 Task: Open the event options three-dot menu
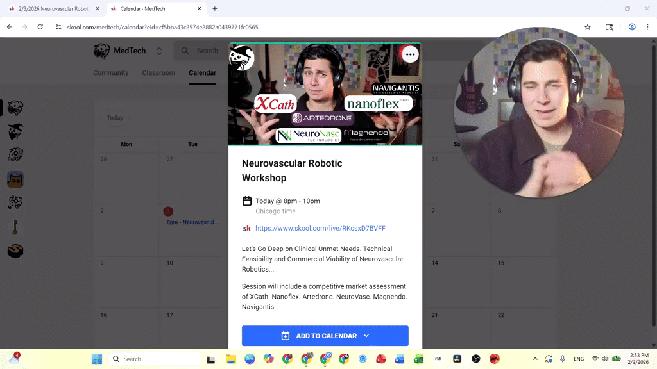coord(410,54)
